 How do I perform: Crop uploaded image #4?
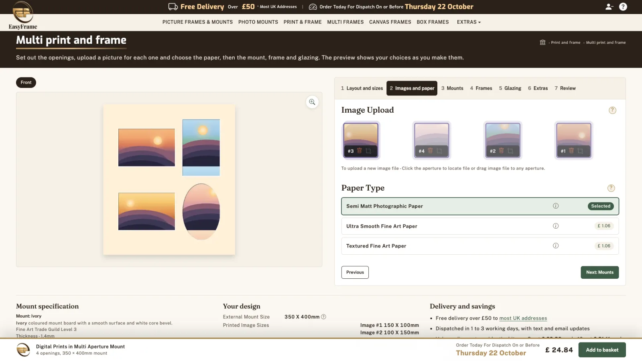tap(439, 151)
